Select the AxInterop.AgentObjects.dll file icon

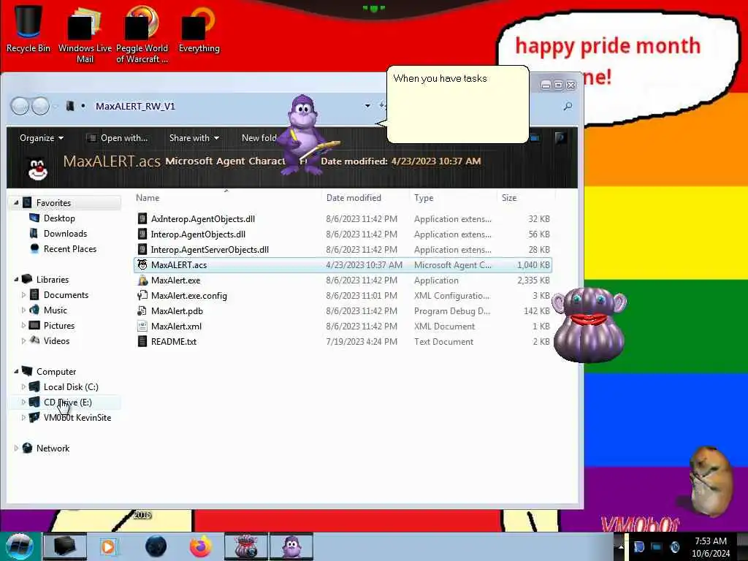pyautogui.click(x=142, y=219)
